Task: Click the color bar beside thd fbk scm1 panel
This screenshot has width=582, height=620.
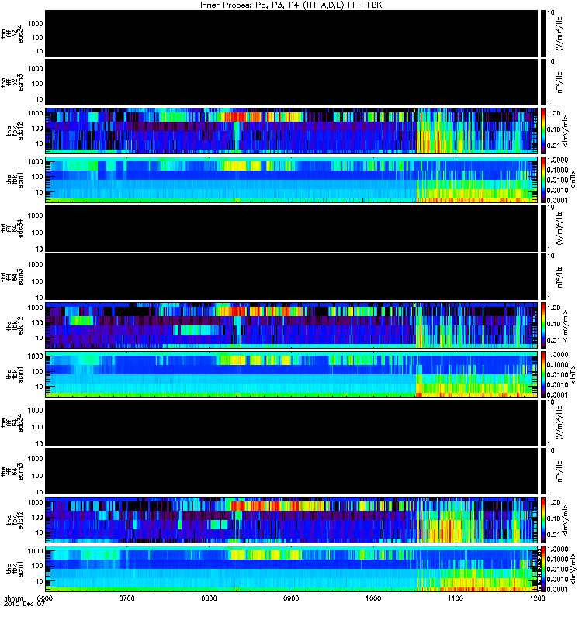Action: click(x=542, y=374)
